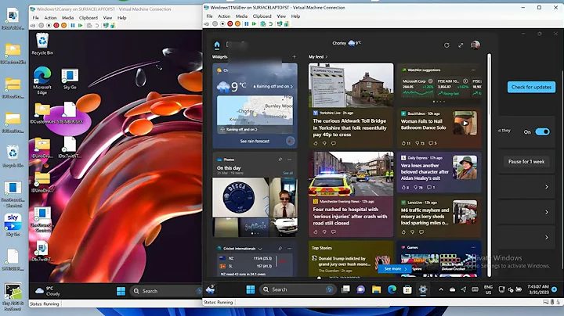Pause the Windows11NGDev virtual machine
Viewport: 564px width, 316px height.
tap(247, 24)
